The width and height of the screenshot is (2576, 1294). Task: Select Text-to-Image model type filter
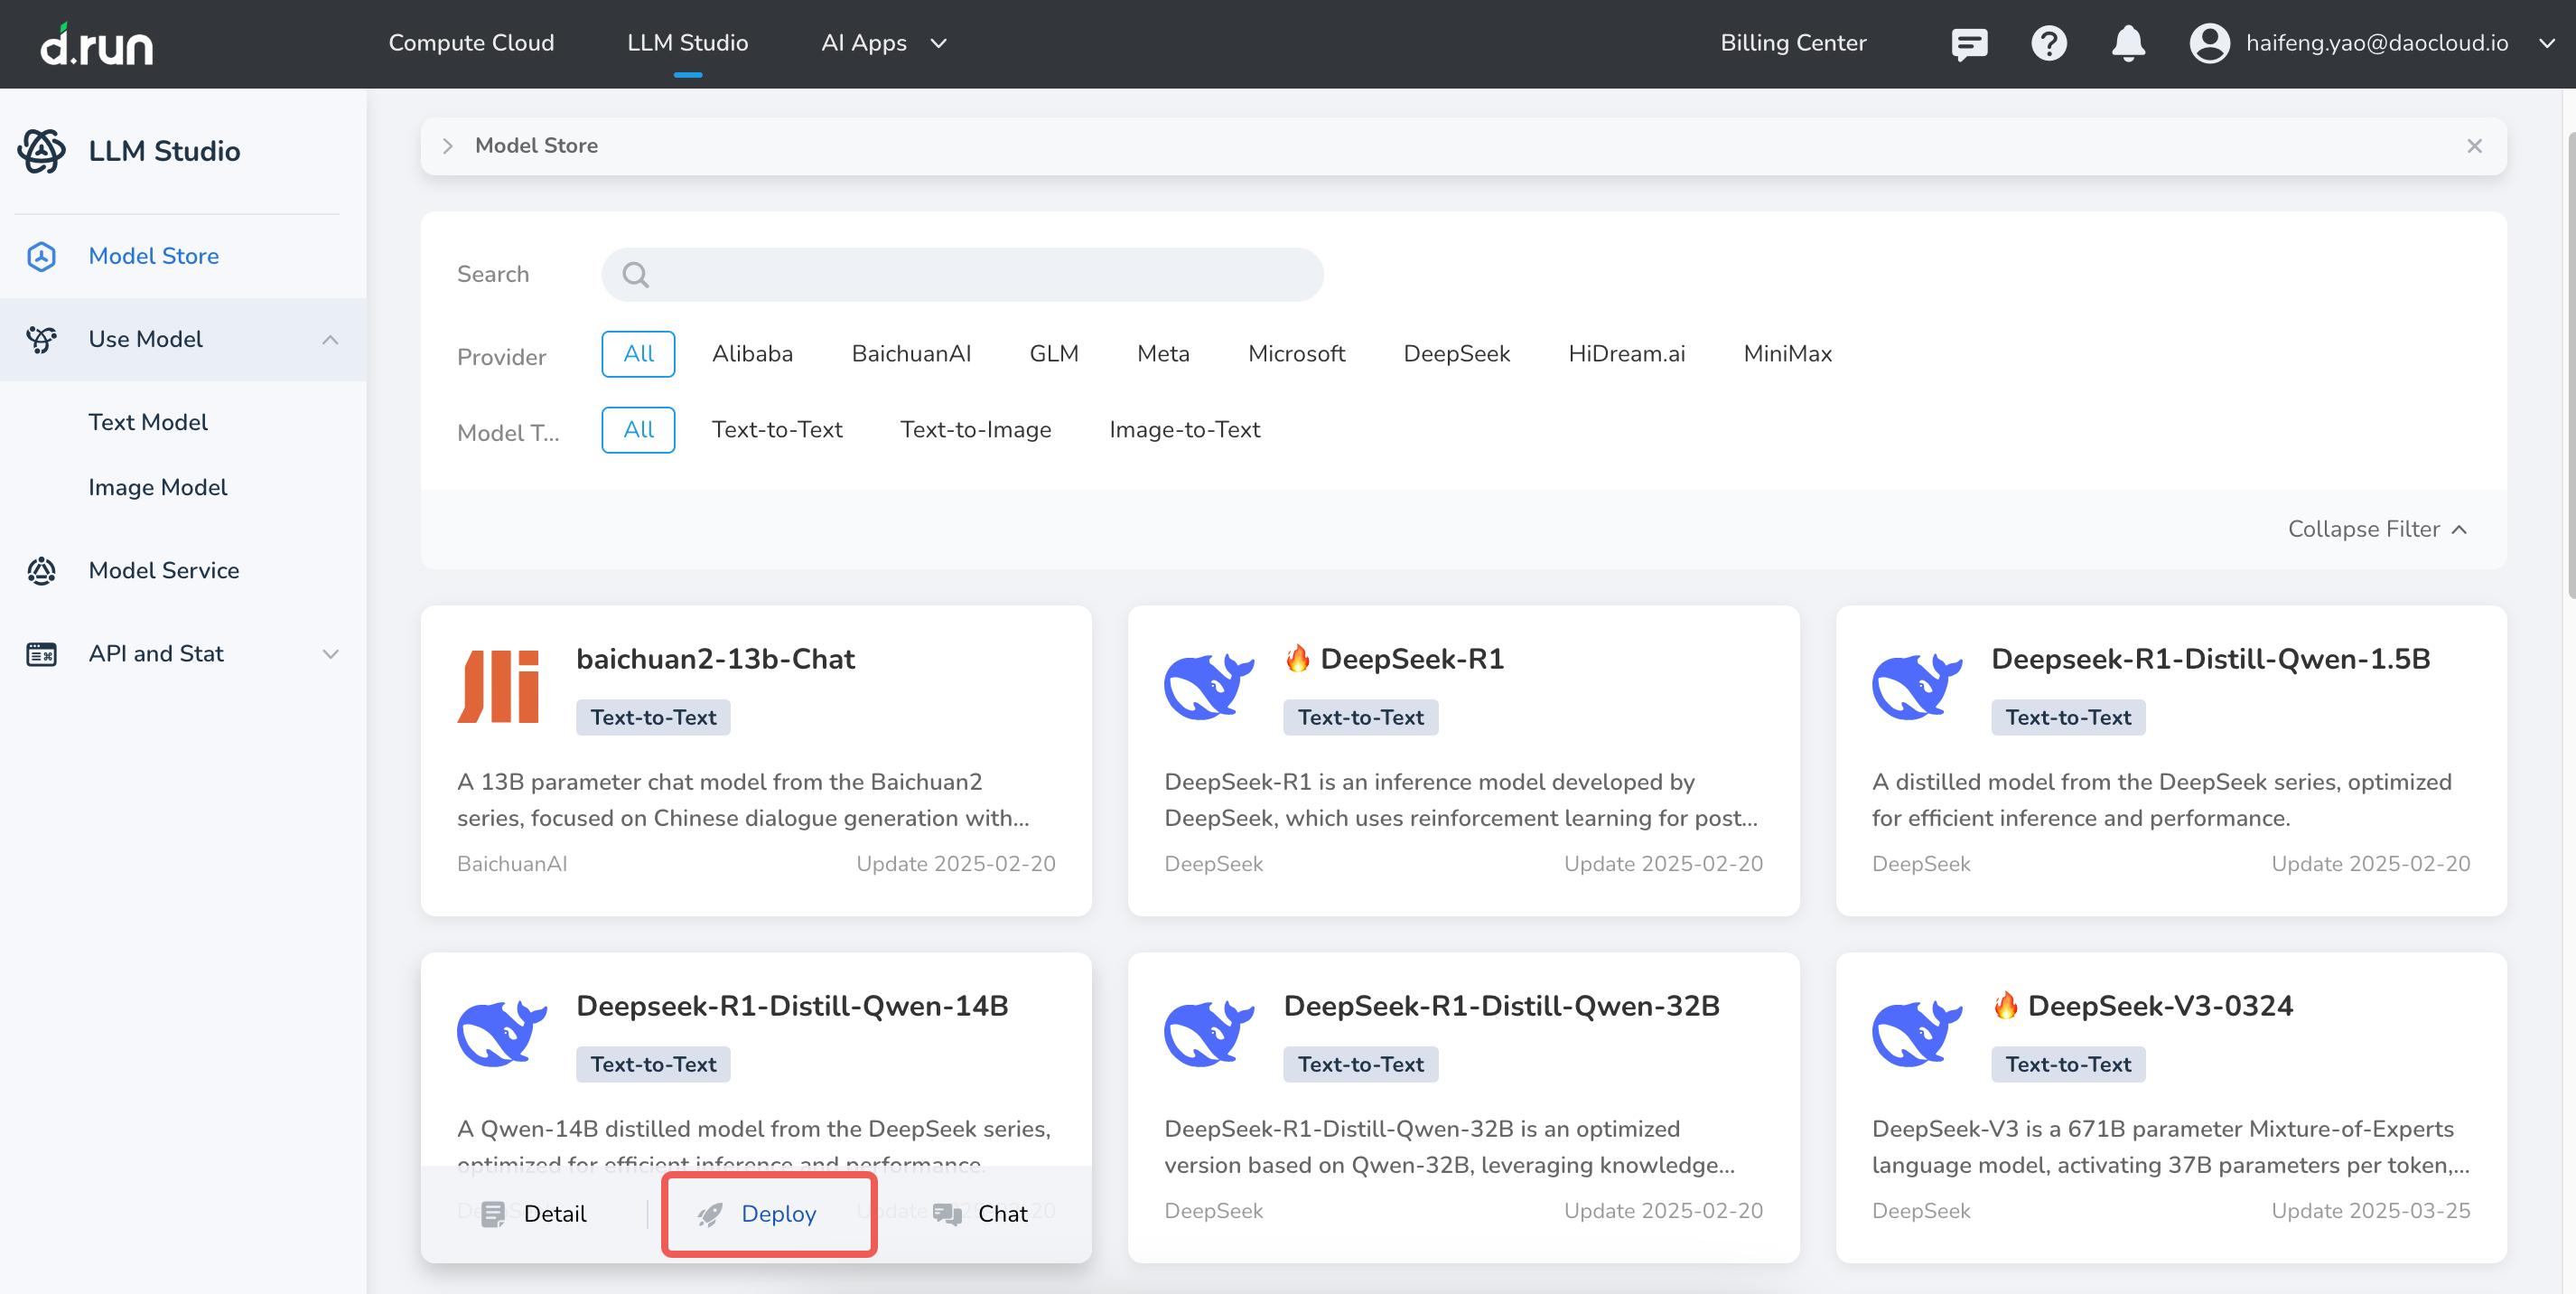point(975,429)
